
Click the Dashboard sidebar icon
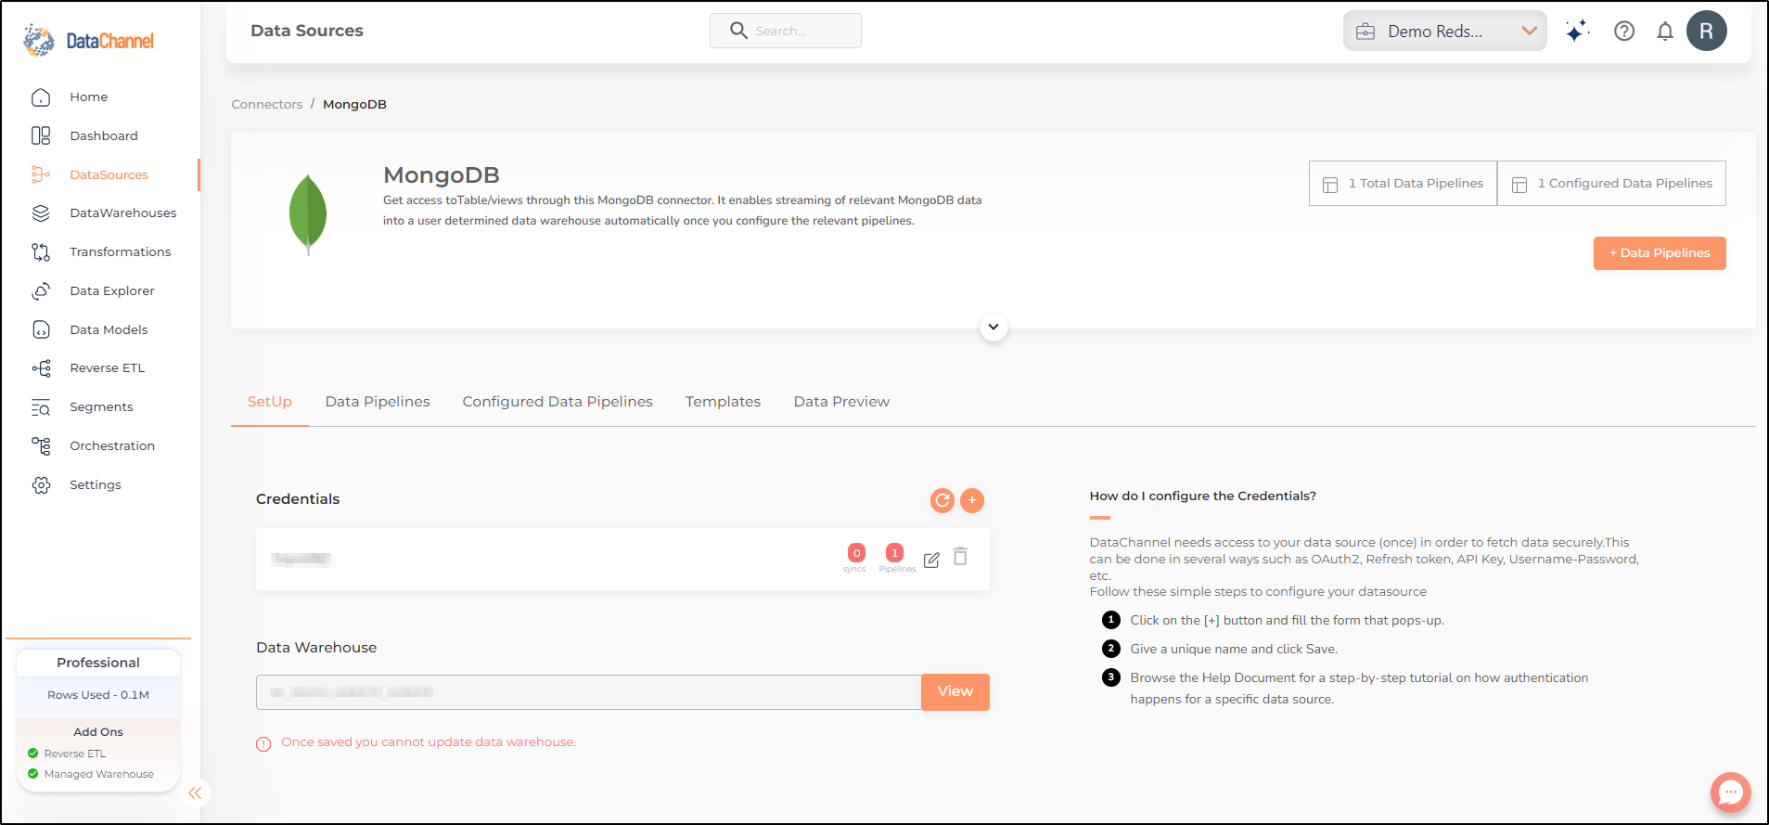click(41, 135)
